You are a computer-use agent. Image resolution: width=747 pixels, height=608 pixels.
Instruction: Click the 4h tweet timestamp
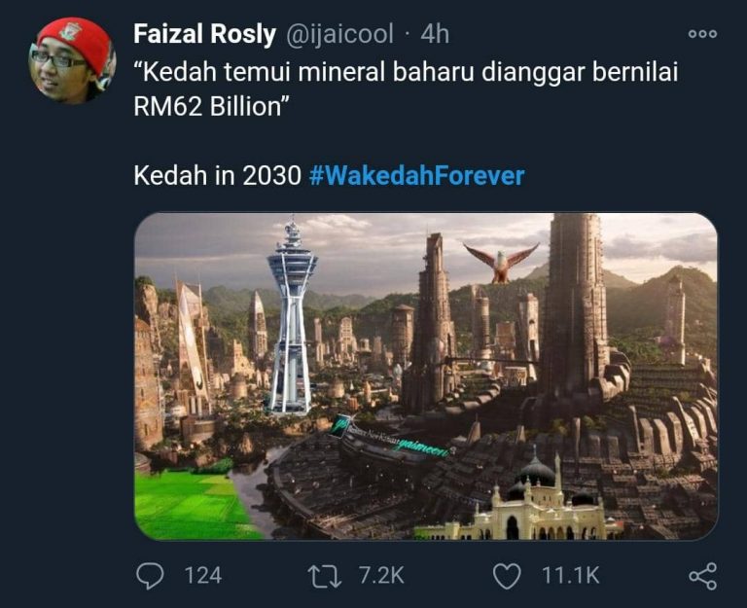tap(435, 34)
